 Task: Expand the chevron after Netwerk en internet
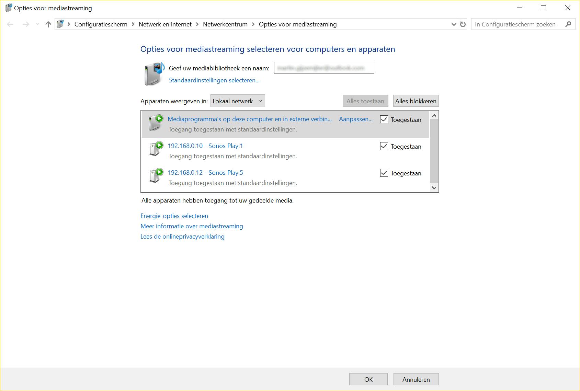pyautogui.click(x=197, y=24)
